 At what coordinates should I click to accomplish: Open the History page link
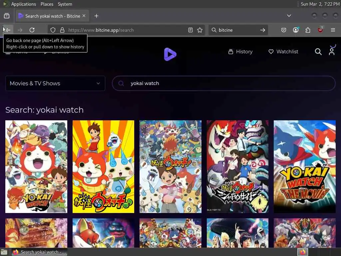[240, 52]
